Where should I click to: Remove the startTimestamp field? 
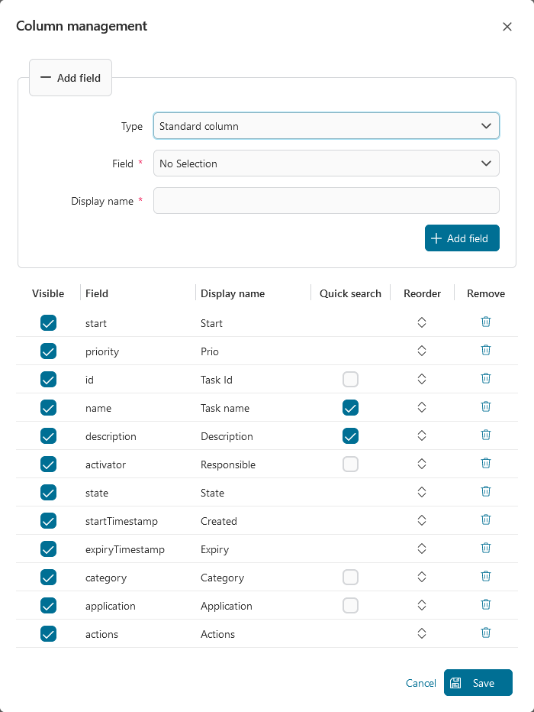point(485,519)
